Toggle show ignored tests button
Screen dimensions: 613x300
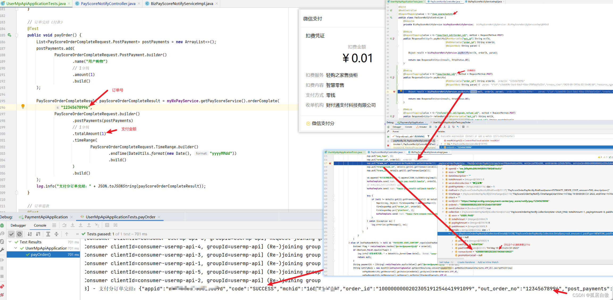[x=19, y=234]
